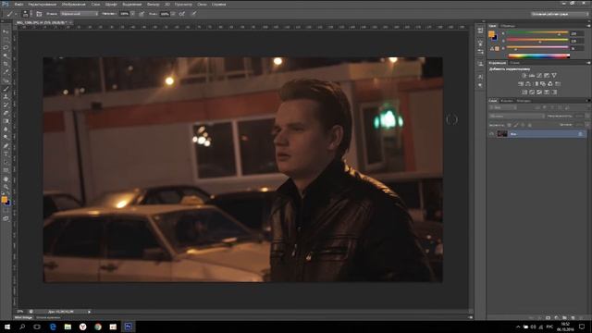Screen dimensions: 592x333
Task: Click the layer thumbnail
Action: coord(502,133)
